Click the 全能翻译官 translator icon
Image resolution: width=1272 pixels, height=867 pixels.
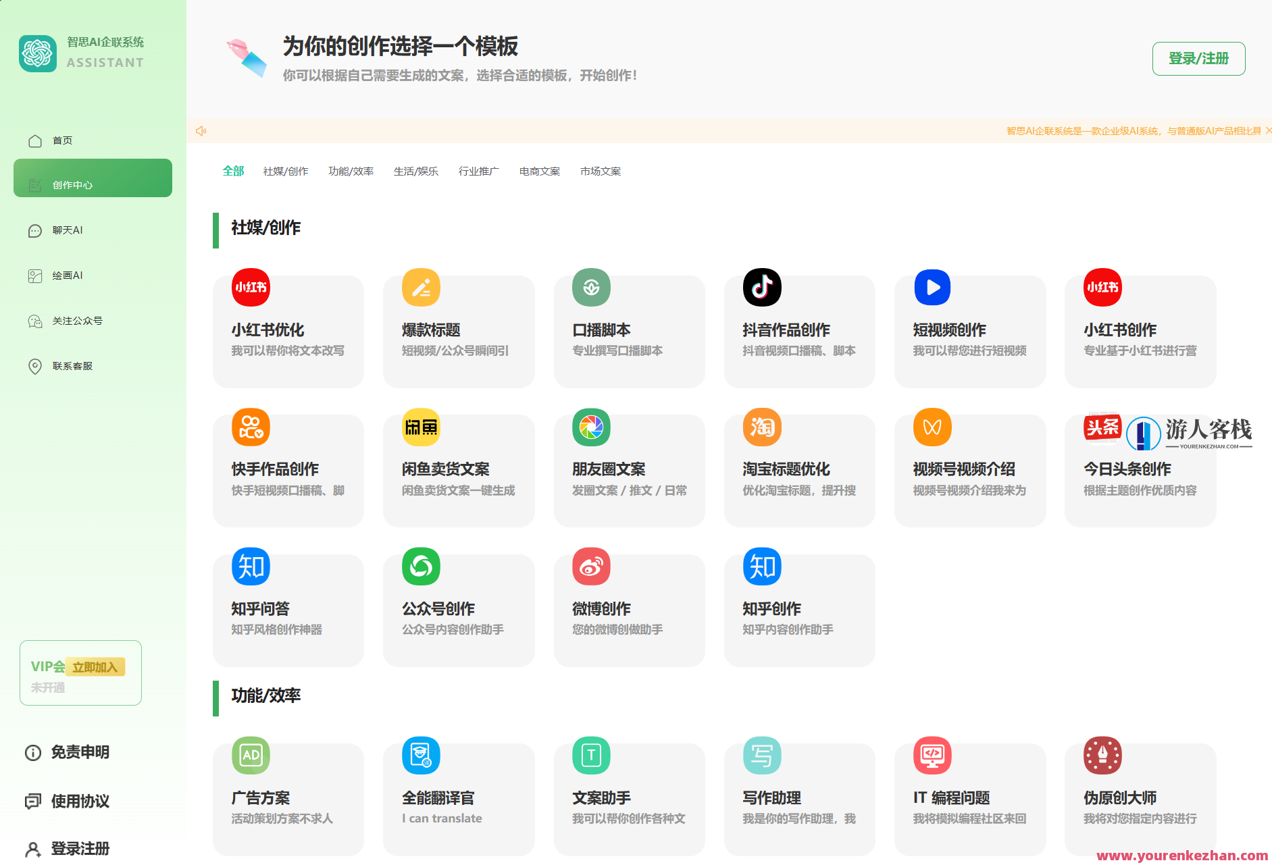point(421,756)
